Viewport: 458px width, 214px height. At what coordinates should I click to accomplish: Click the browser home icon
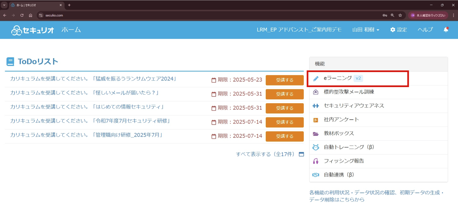coord(30,15)
